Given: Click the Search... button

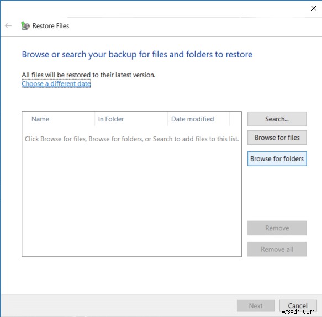Looking at the screenshot, I should 277,119.
